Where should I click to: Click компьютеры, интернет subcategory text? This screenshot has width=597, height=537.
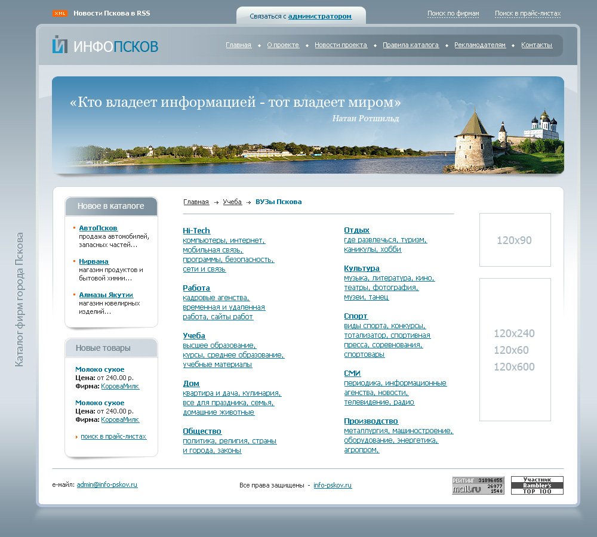[224, 240]
